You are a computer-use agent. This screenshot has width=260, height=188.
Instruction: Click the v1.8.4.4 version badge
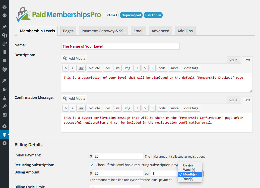112,15
